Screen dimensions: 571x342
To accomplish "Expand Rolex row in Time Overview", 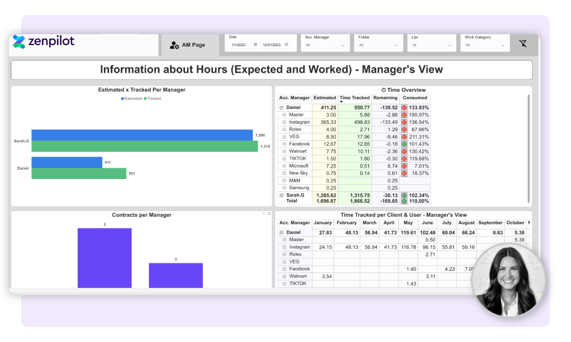I will pyautogui.click(x=284, y=129).
